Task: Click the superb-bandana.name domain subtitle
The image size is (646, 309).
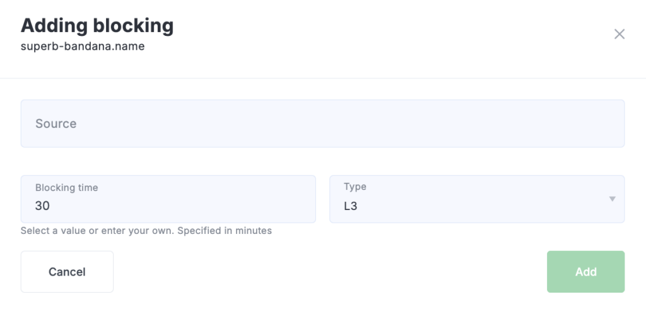Action: (x=83, y=47)
